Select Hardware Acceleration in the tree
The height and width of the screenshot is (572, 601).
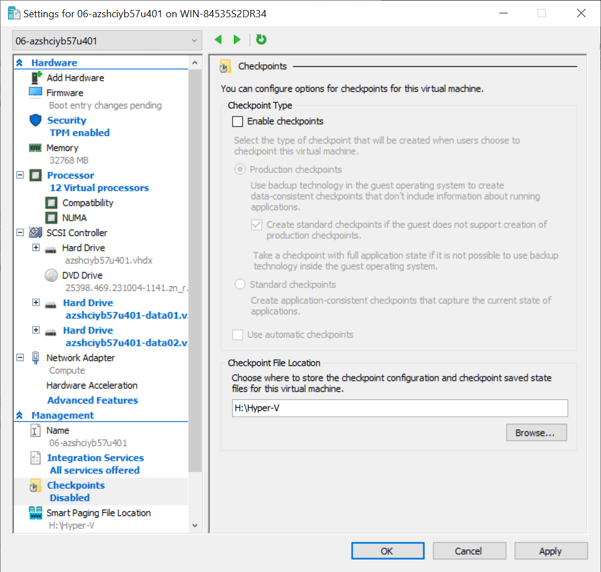(92, 385)
